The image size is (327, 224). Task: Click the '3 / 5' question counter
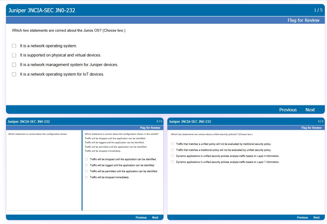320,121
